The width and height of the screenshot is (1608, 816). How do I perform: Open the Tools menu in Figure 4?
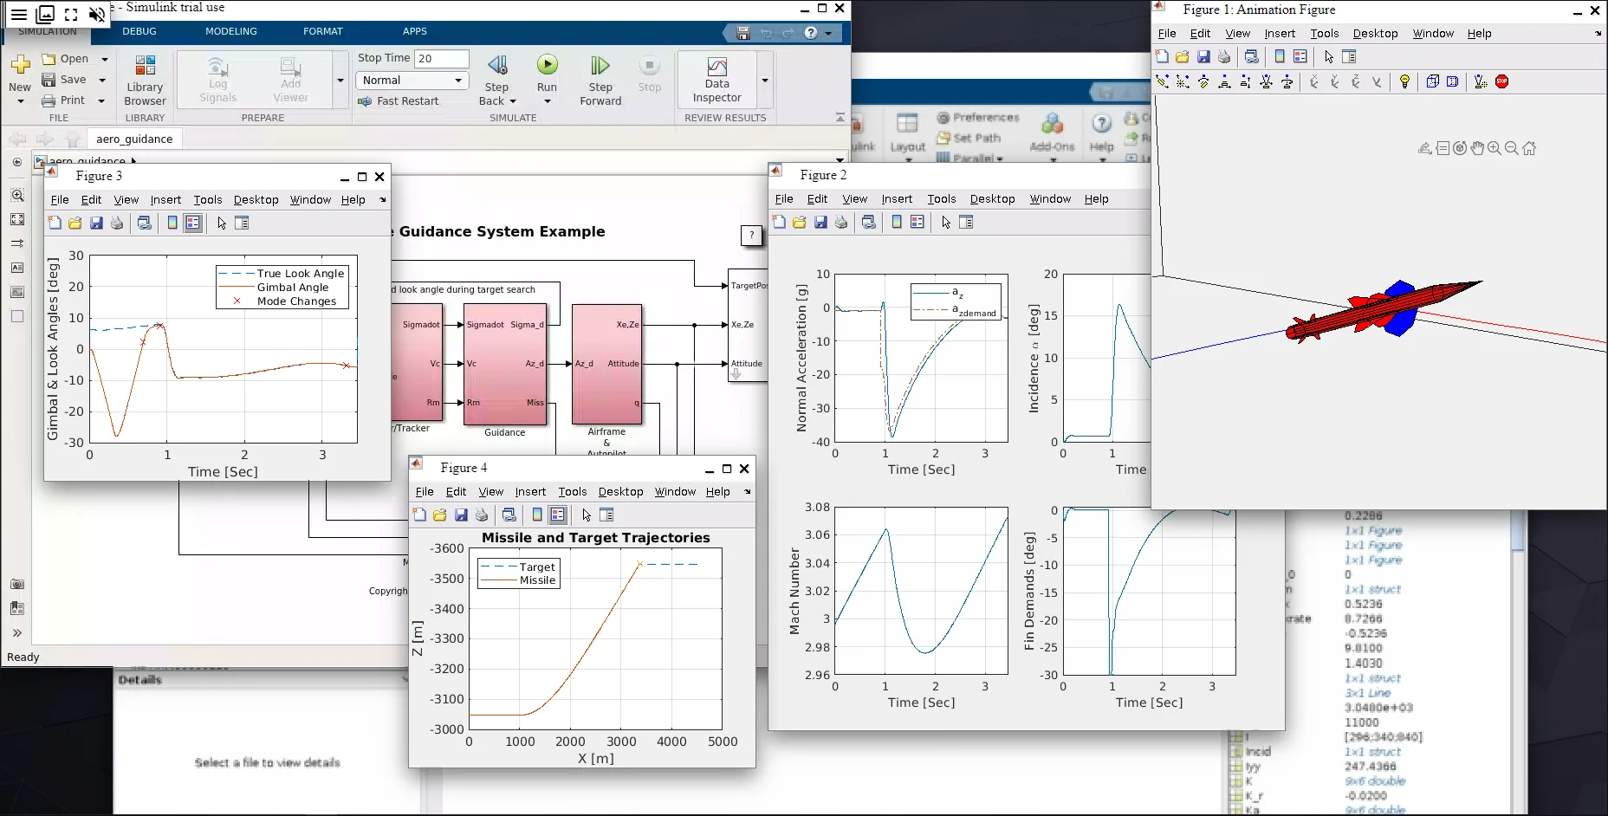tap(572, 491)
